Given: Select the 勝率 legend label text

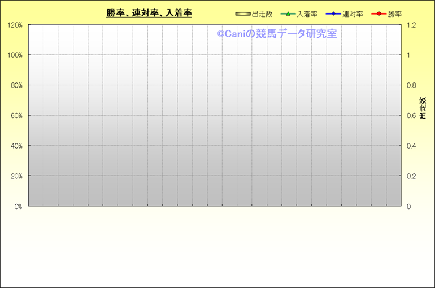Looking at the screenshot, I should (394, 14).
